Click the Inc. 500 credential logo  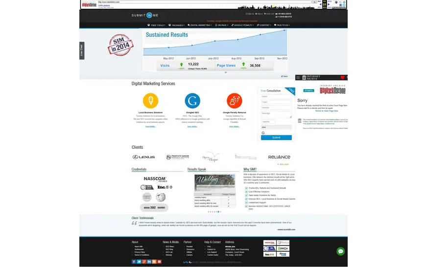tap(165, 187)
